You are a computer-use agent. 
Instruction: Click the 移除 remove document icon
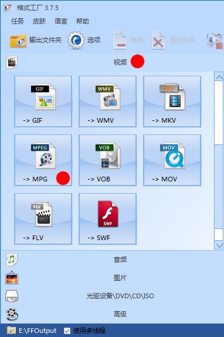tap(120, 40)
